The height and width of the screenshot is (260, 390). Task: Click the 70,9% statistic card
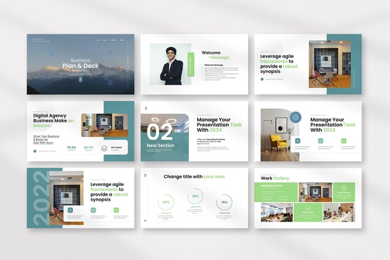72,148
